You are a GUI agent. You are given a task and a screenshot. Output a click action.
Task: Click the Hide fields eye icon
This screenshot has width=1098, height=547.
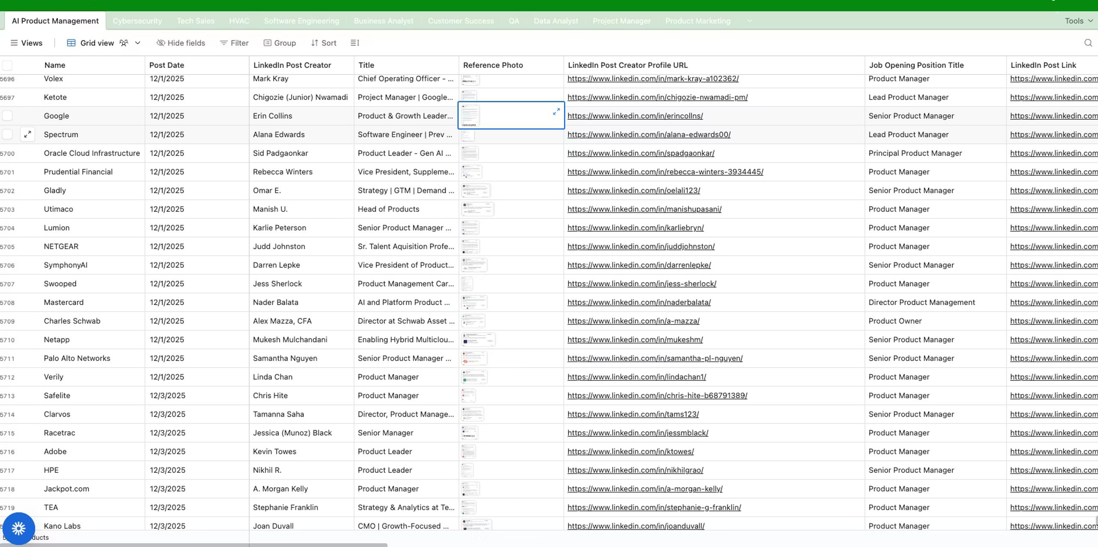point(161,43)
